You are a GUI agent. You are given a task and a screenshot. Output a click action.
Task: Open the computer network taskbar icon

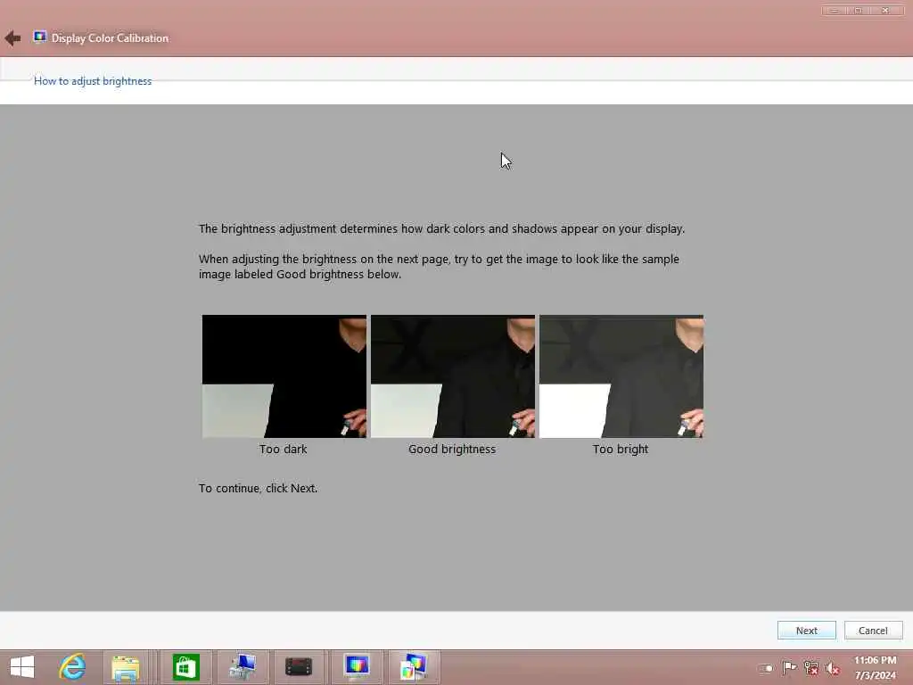243,667
